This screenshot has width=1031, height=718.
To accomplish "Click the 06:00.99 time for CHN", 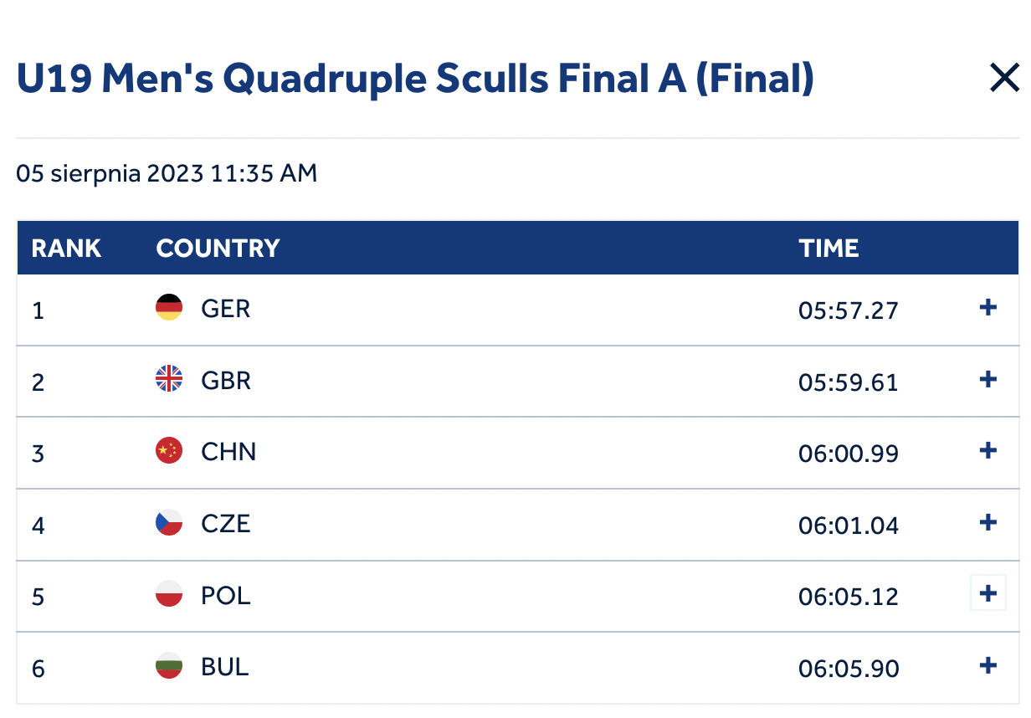I will tap(849, 454).
